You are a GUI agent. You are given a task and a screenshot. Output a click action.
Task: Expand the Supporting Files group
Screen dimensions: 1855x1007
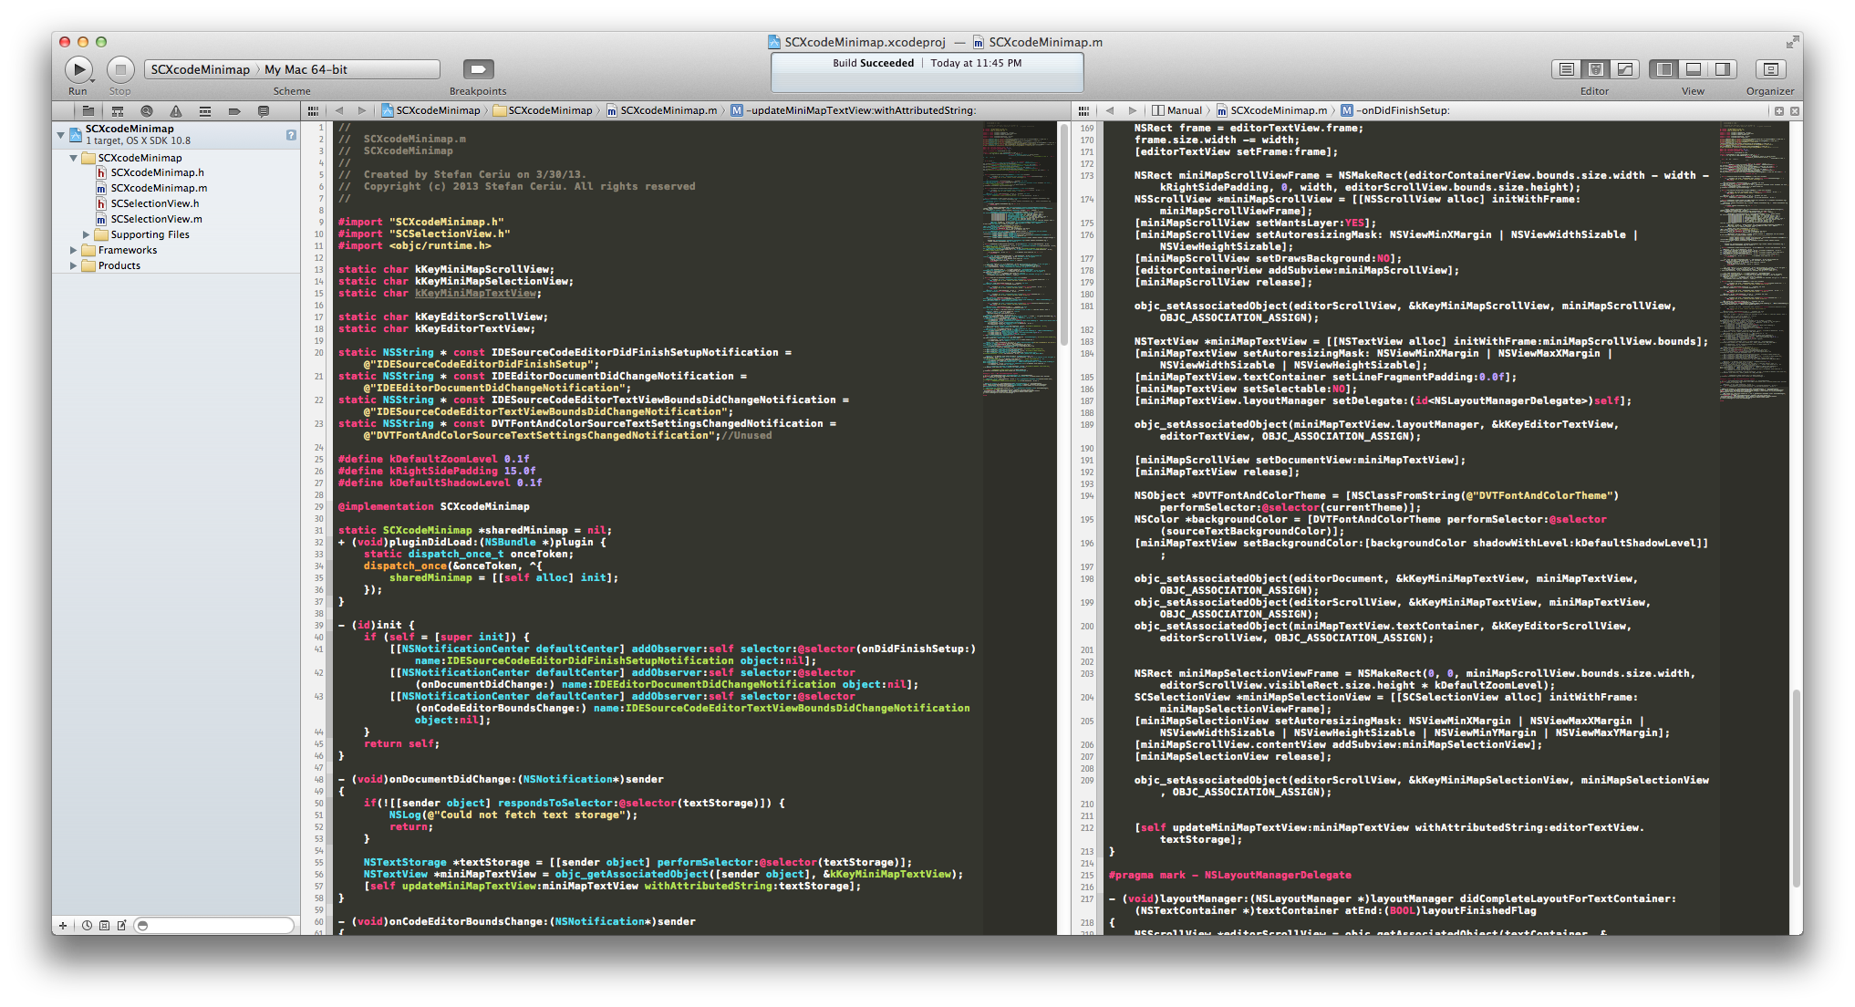[x=87, y=234]
